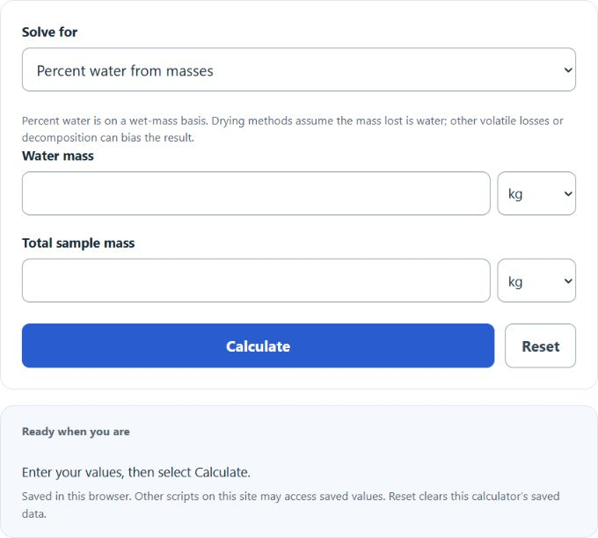Click the chevron arrow of Solve for select
The height and width of the screenshot is (538, 598).
coord(568,70)
